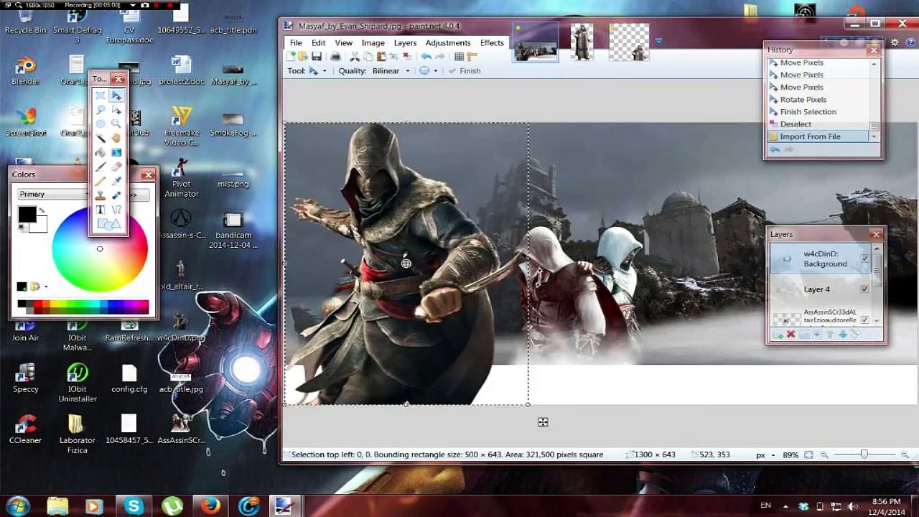The height and width of the screenshot is (517, 919).
Task: Expand the palette options arrow in Colors
Action: [x=46, y=287]
